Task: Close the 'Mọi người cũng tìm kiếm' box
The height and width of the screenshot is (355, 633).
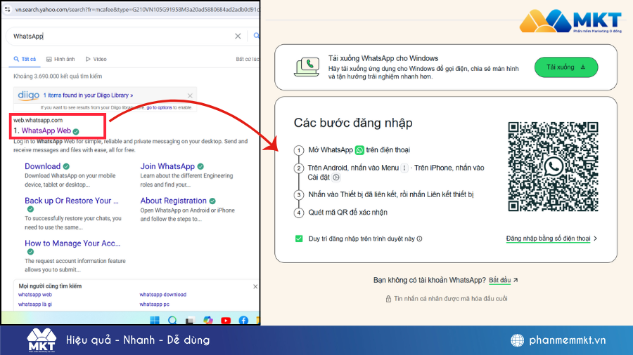Action: [255, 286]
